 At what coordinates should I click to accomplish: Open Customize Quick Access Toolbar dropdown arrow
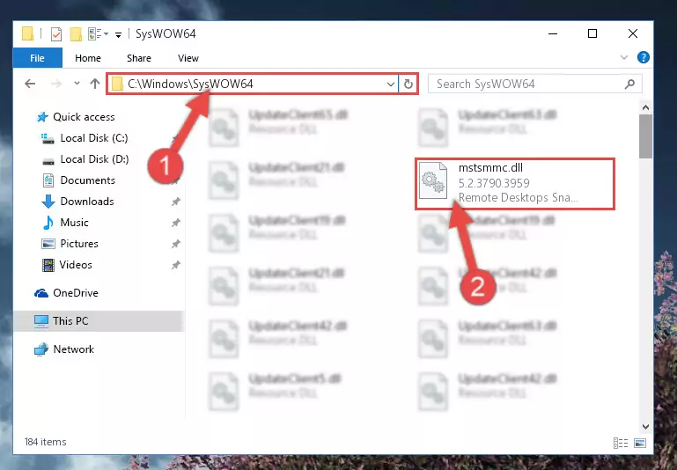point(118,34)
